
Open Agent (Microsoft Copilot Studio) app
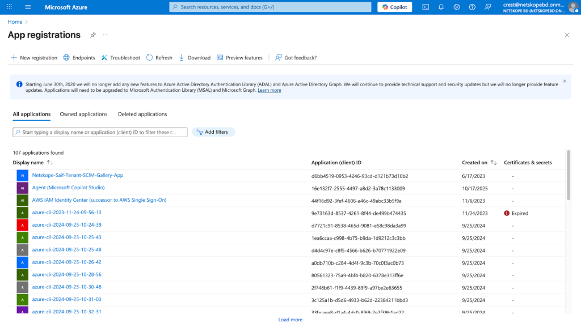(x=68, y=188)
